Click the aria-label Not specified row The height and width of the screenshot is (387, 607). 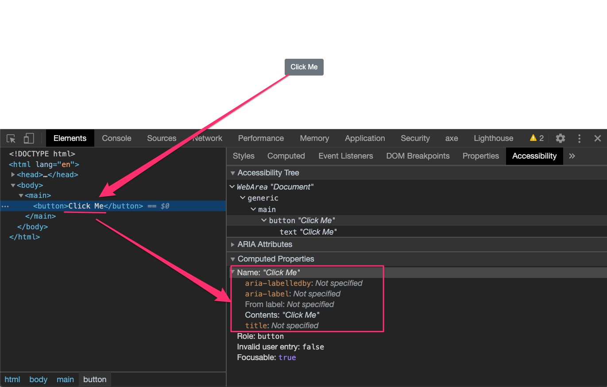tap(293, 294)
